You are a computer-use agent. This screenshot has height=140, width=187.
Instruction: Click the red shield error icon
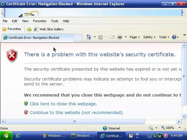[12, 55]
